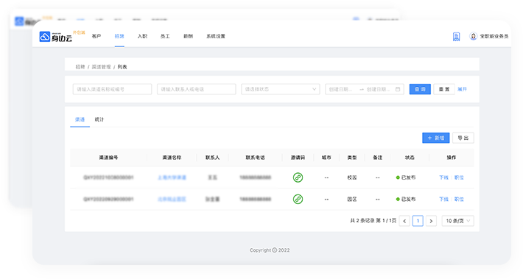Image resolution: width=523 pixels, height=279 pixels.
Task: Click 类型 column header
Action: coord(352,158)
